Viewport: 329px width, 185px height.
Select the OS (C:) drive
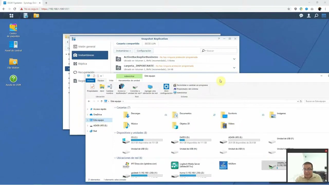point(143,140)
